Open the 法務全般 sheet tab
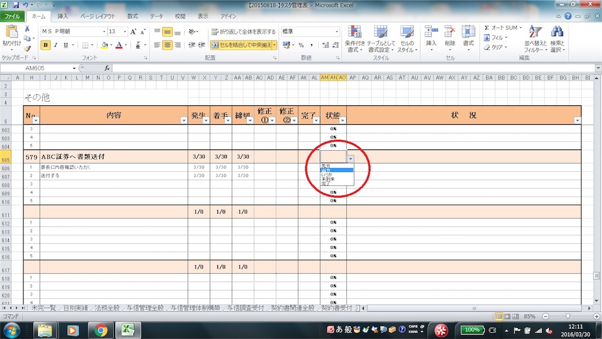This screenshot has height=339, width=602. 107,308
